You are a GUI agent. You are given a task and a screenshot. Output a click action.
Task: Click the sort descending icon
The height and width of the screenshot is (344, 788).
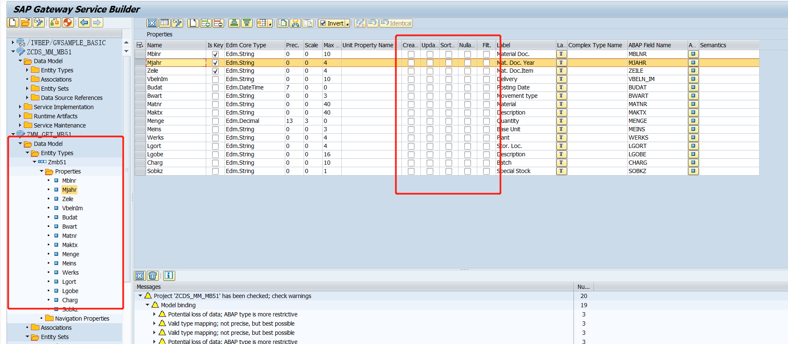click(x=247, y=23)
